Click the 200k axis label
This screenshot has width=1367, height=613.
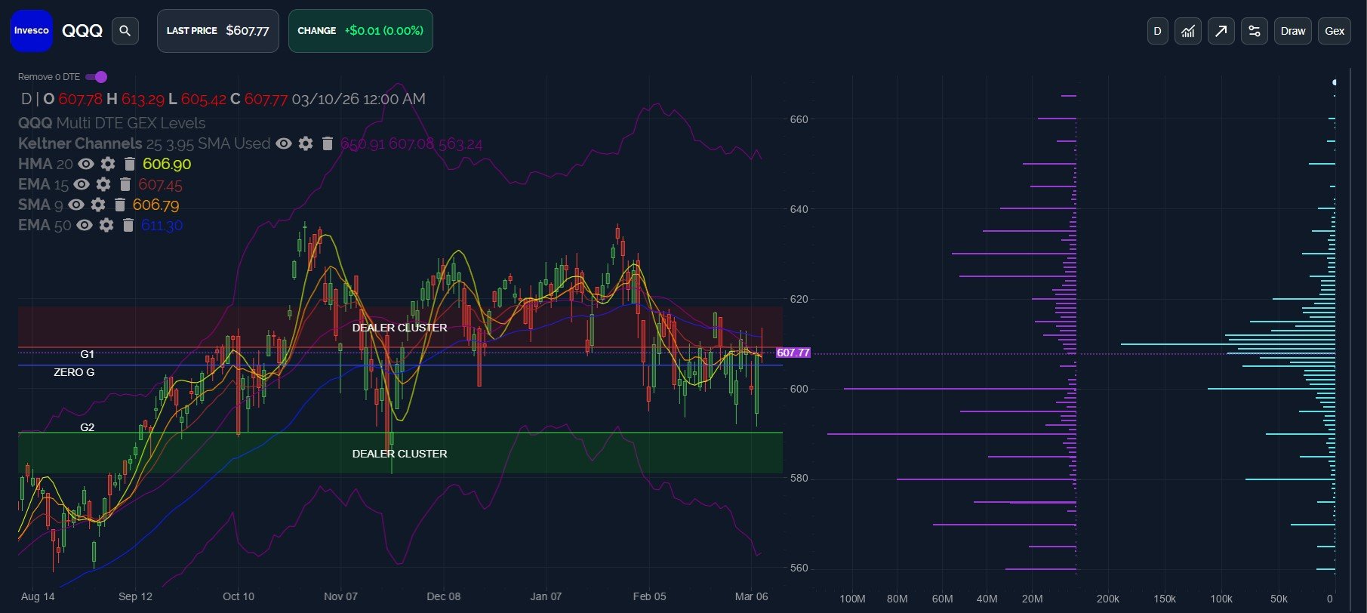(x=1108, y=599)
